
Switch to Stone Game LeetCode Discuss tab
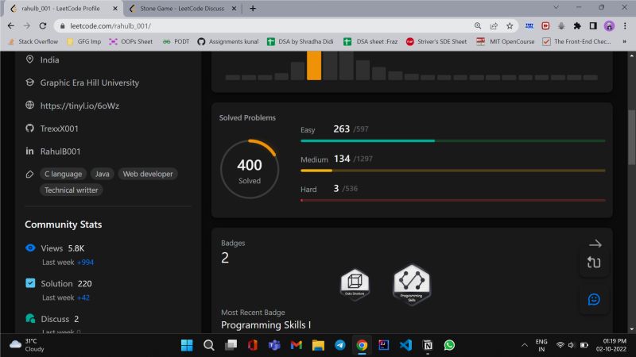click(182, 9)
